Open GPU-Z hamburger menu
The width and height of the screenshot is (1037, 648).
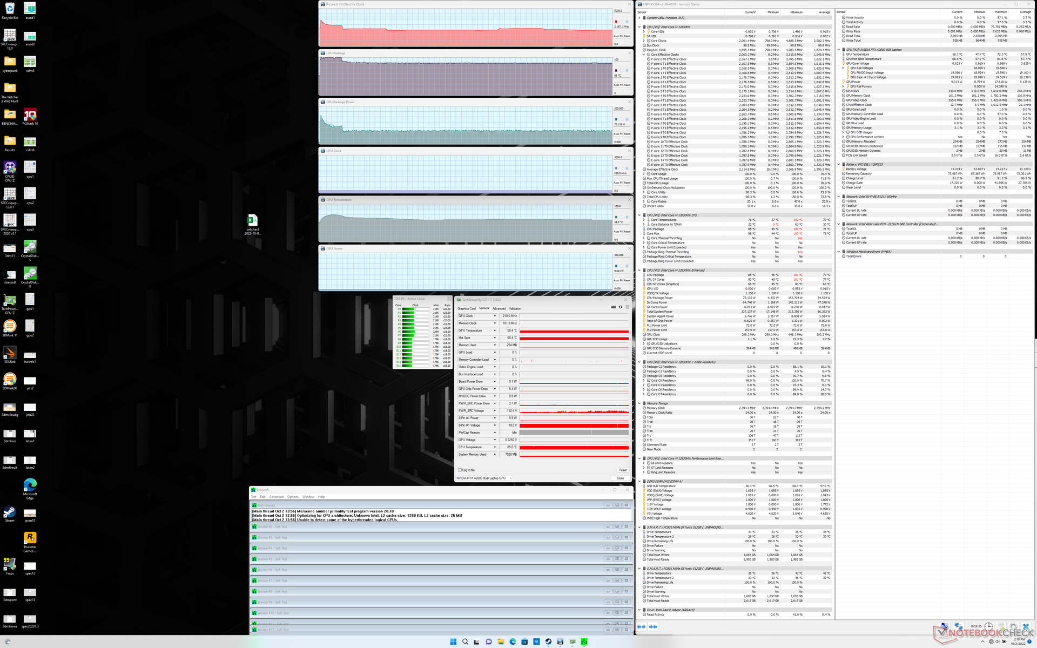627,307
